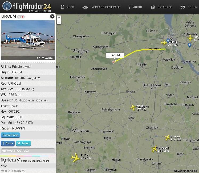Click the Cockpit View button
The image size is (199, 173).
10,135
